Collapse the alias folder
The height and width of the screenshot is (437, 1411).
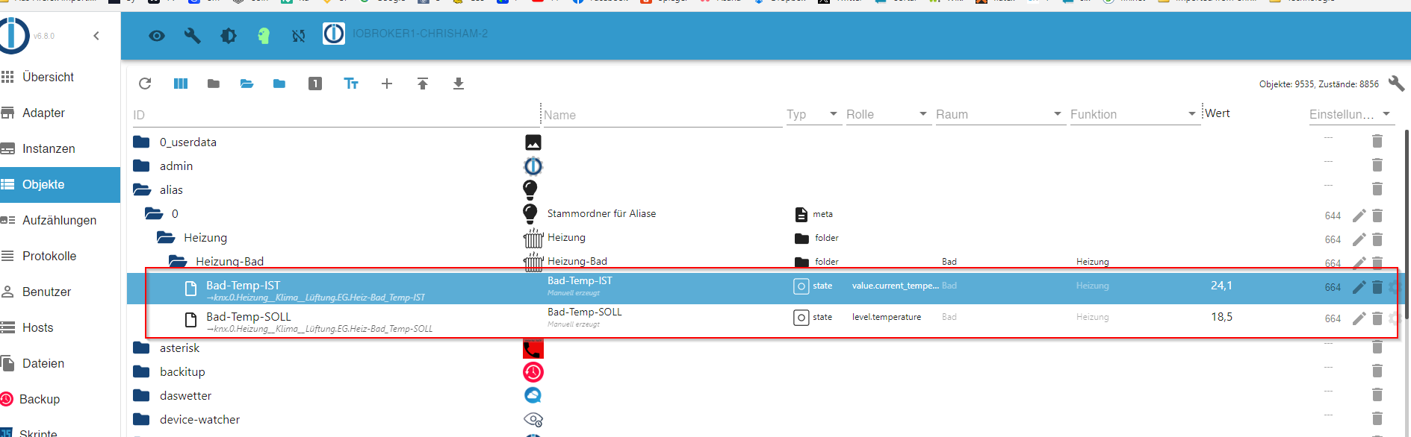(x=141, y=189)
